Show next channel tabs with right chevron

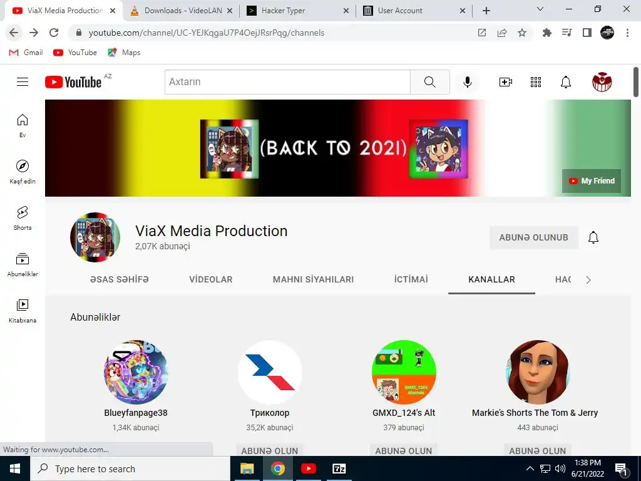pos(588,280)
